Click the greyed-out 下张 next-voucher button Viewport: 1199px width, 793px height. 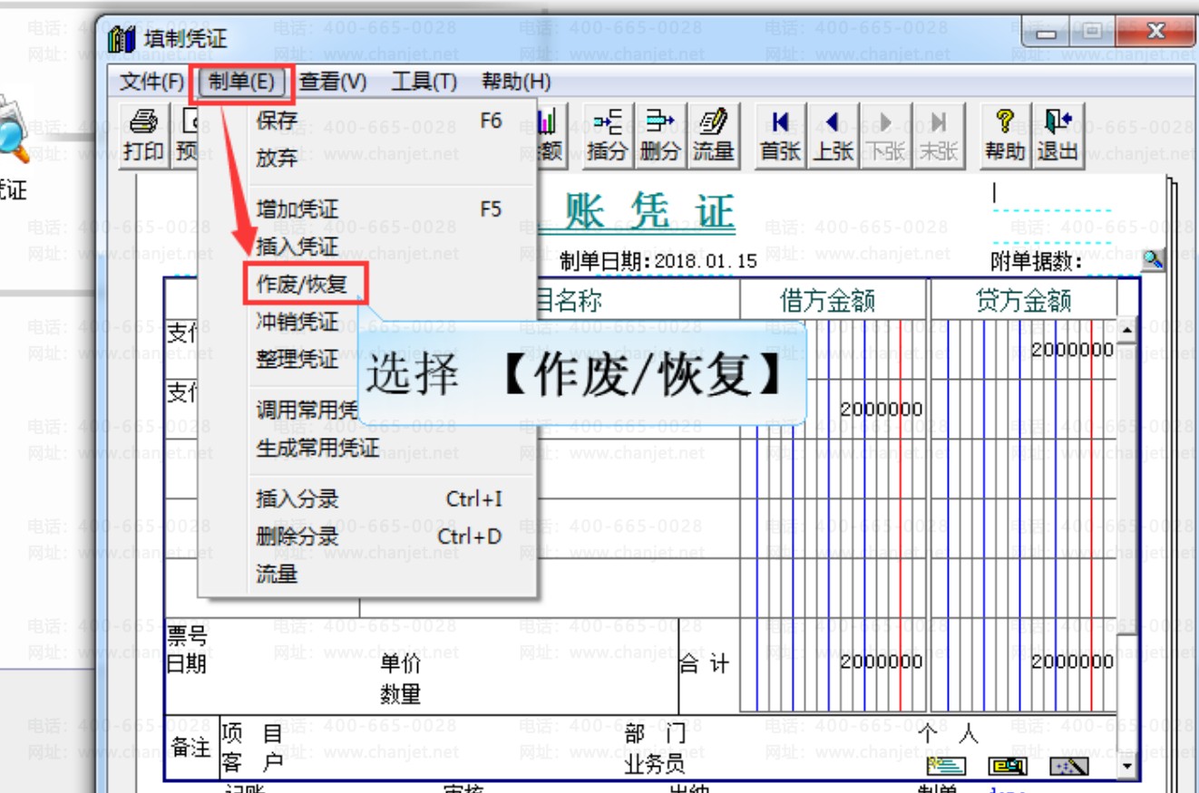[885, 136]
